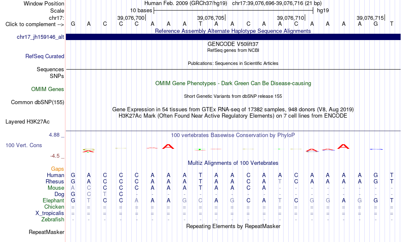The height and width of the screenshot is (242, 401).
Task: Click the base T in the reference sequence before 39,076,705
Action: 200,24
